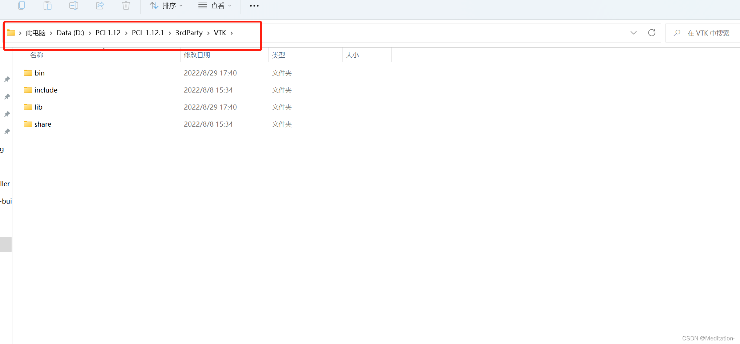
Task: Select the lib folder
Action: pyautogui.click(x=39, y=107)
